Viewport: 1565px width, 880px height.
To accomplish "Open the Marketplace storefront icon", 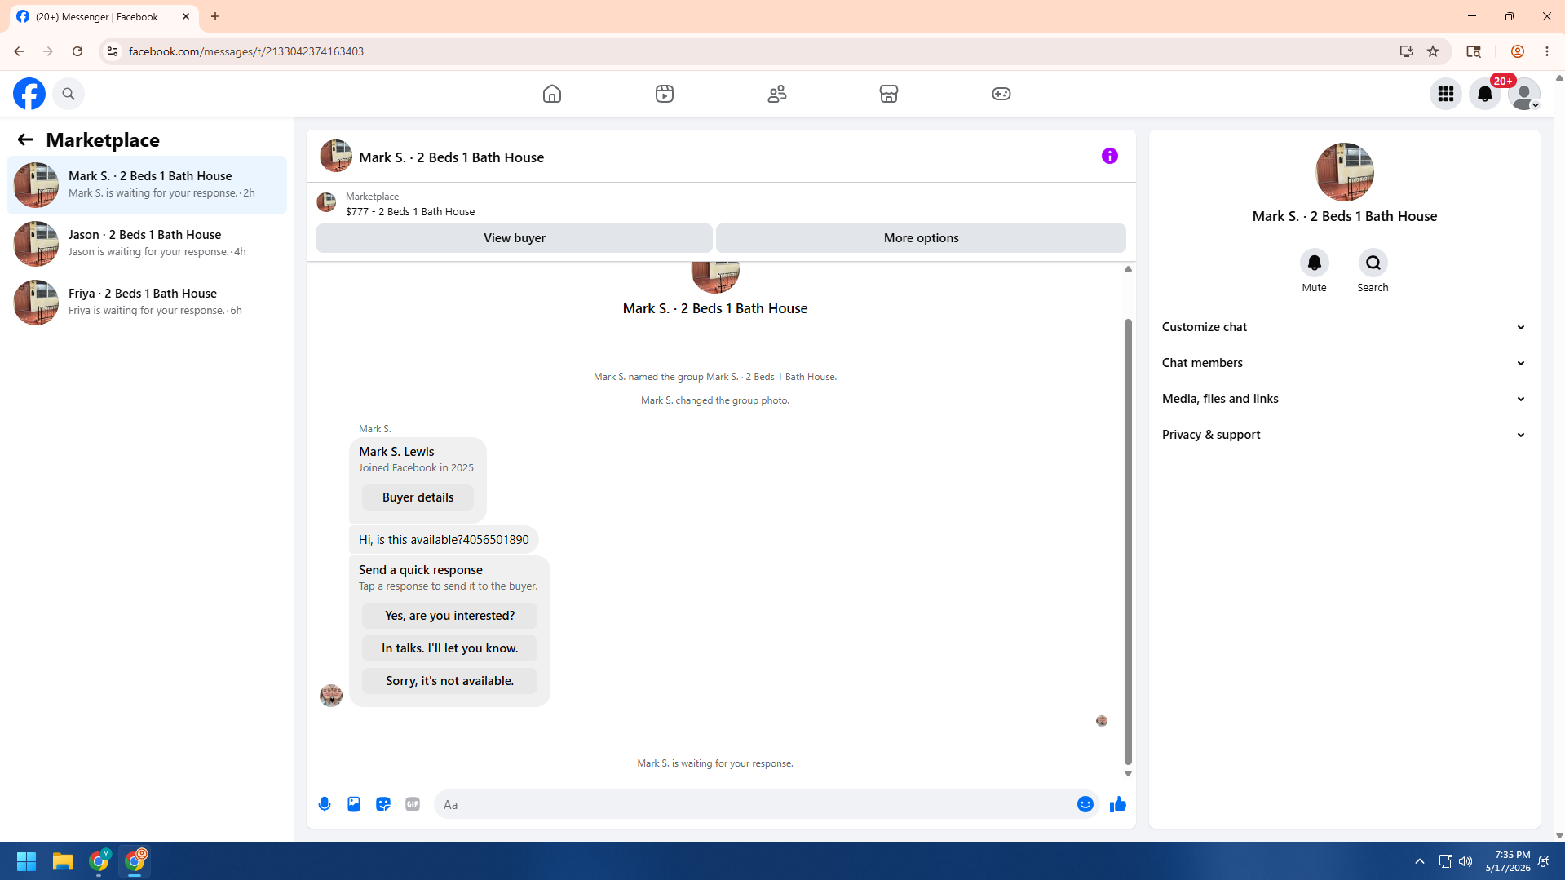I will (x=889, y=94).
